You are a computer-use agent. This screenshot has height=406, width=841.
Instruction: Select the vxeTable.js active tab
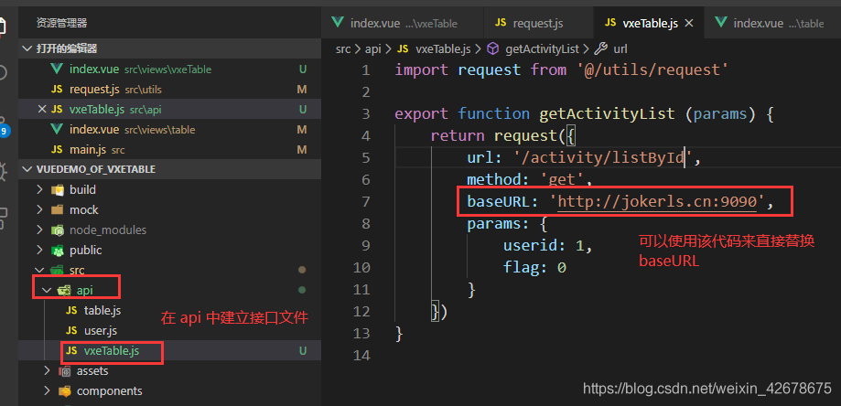[x=649, y=23]
